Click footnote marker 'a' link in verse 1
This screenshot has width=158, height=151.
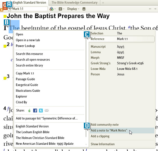(x=129, y=27)
